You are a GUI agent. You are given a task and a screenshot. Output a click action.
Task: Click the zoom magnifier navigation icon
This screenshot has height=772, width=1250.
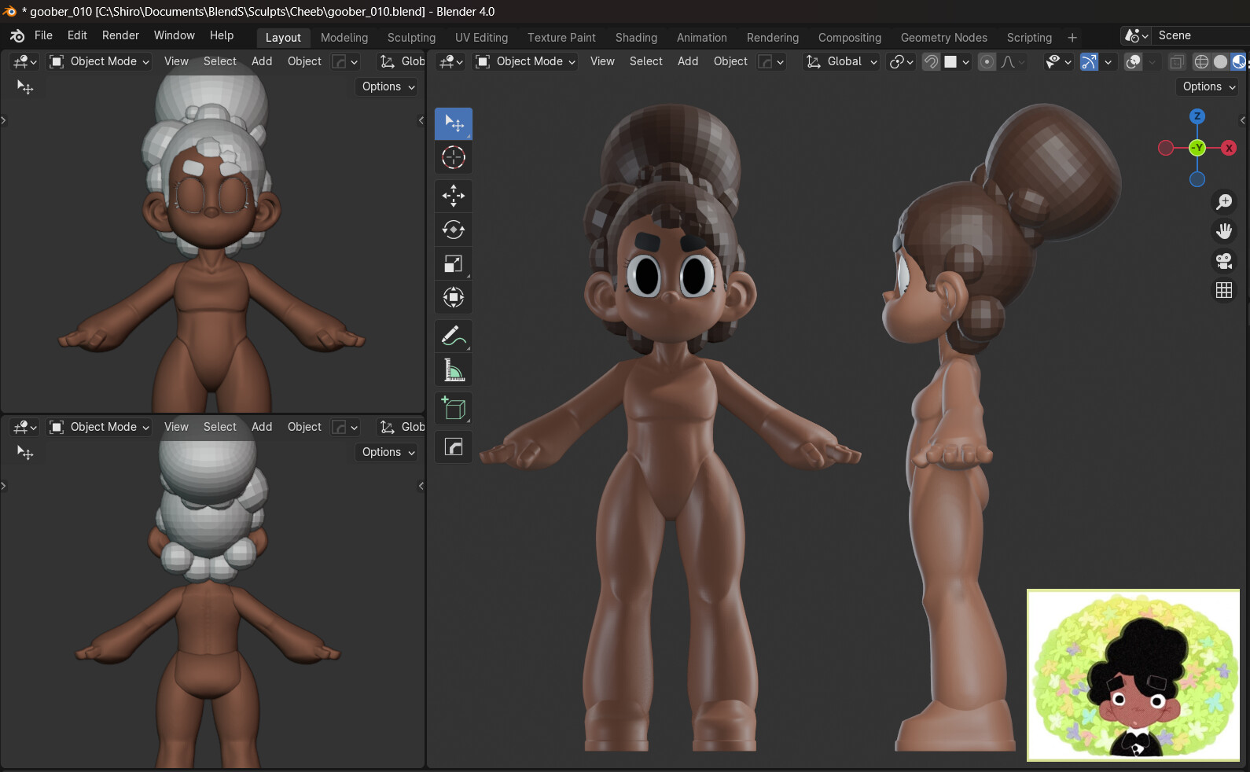tap(1224, 202)
